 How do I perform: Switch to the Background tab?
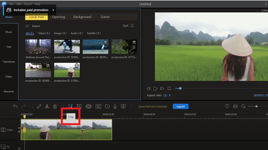click(x=82, y=17)
